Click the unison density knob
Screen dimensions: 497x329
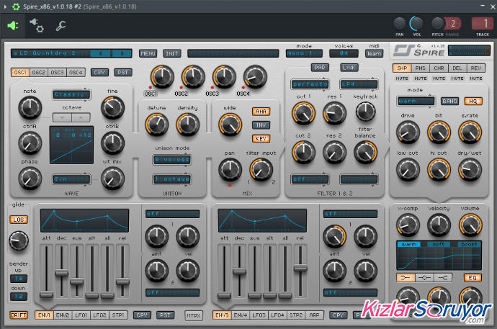pos(188,124)
